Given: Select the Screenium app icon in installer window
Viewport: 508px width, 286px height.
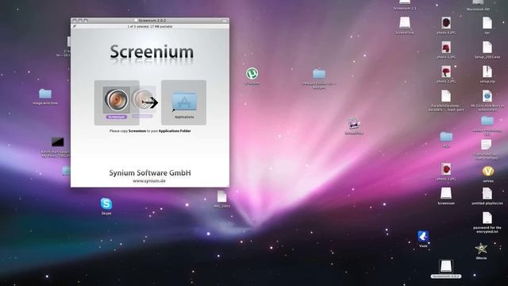Looking at the screenshot, I should point(117,99).
